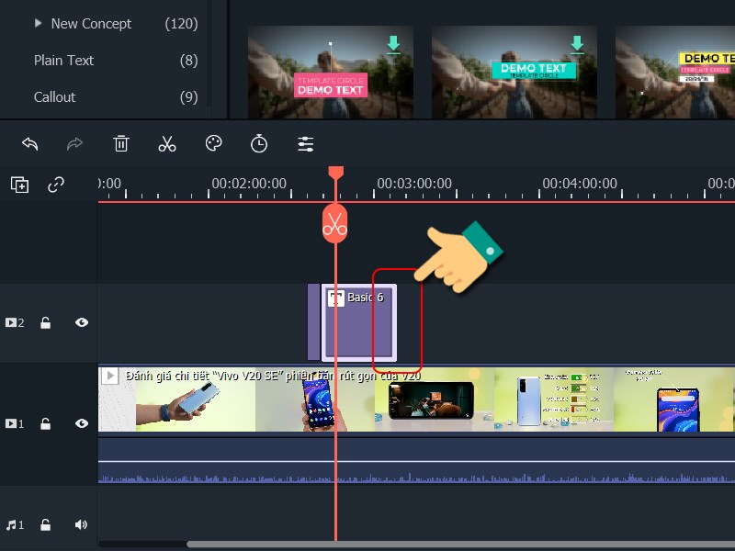Screen dimensions: 735x551
Task: Click the duration (clock) icon
Action: point(258,144)
